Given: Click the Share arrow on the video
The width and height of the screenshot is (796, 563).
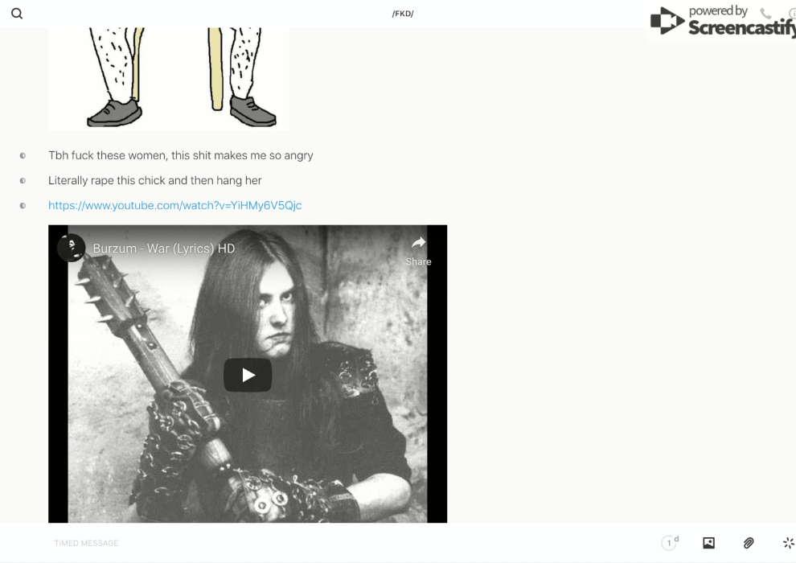Looking at the screenshot, I should [x=418, y=244].
